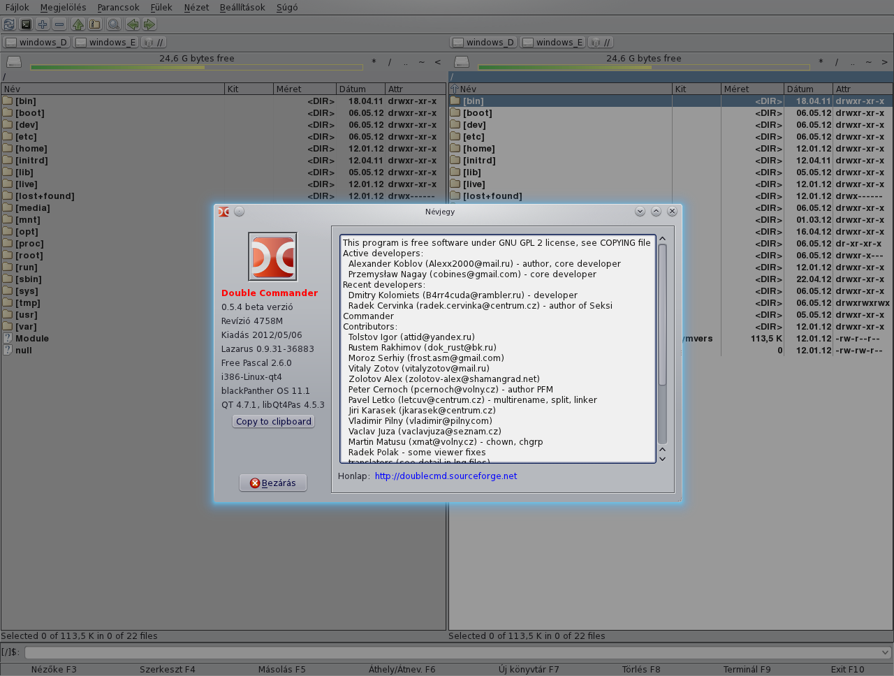Close the dialog with Bezárás button
The width and height of the screenshot is (894, 676).
273,483
